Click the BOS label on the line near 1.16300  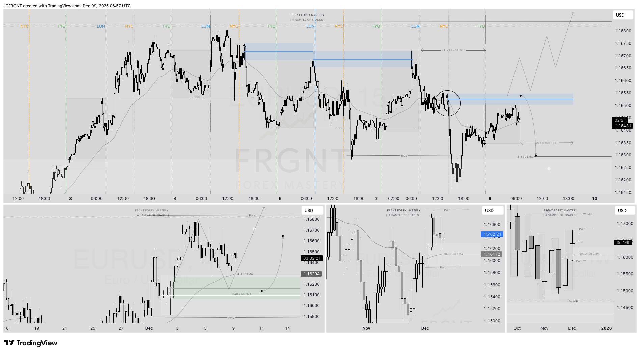coord(404,156)
